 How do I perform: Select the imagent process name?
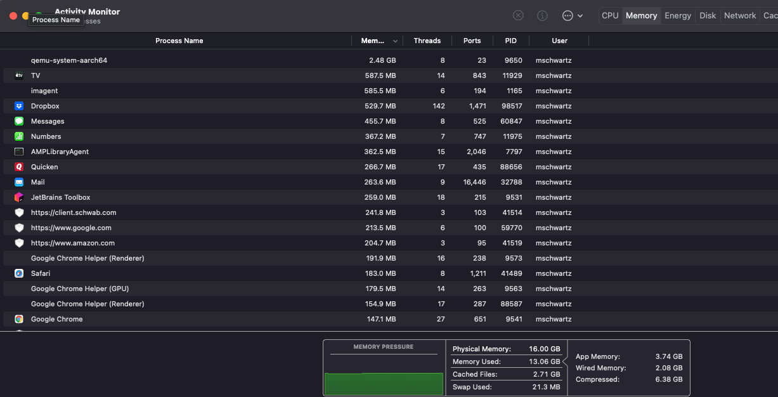[x=44, y=91]
